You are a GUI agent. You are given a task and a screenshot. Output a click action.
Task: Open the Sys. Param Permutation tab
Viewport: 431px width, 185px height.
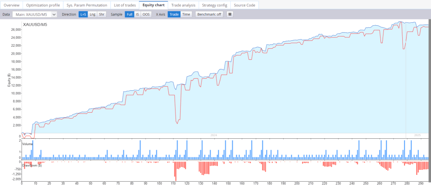click(x=87, y=5)
